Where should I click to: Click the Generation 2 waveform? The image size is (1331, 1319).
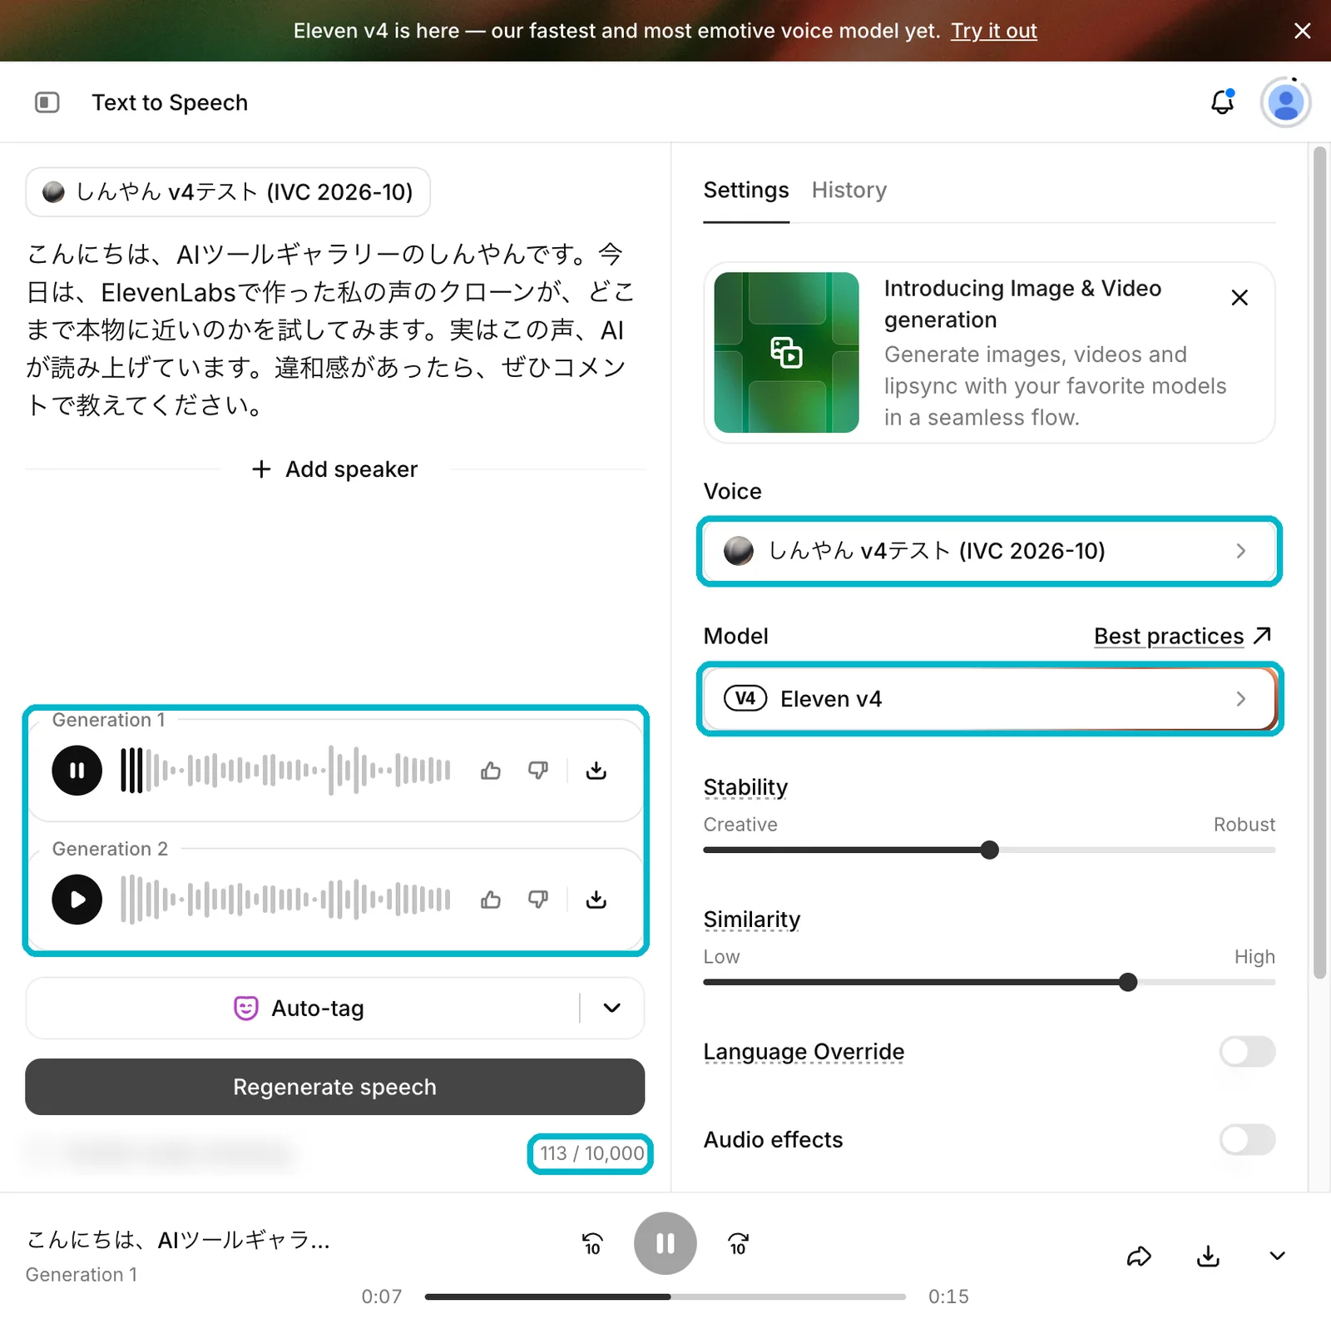[x=285, y=900]
